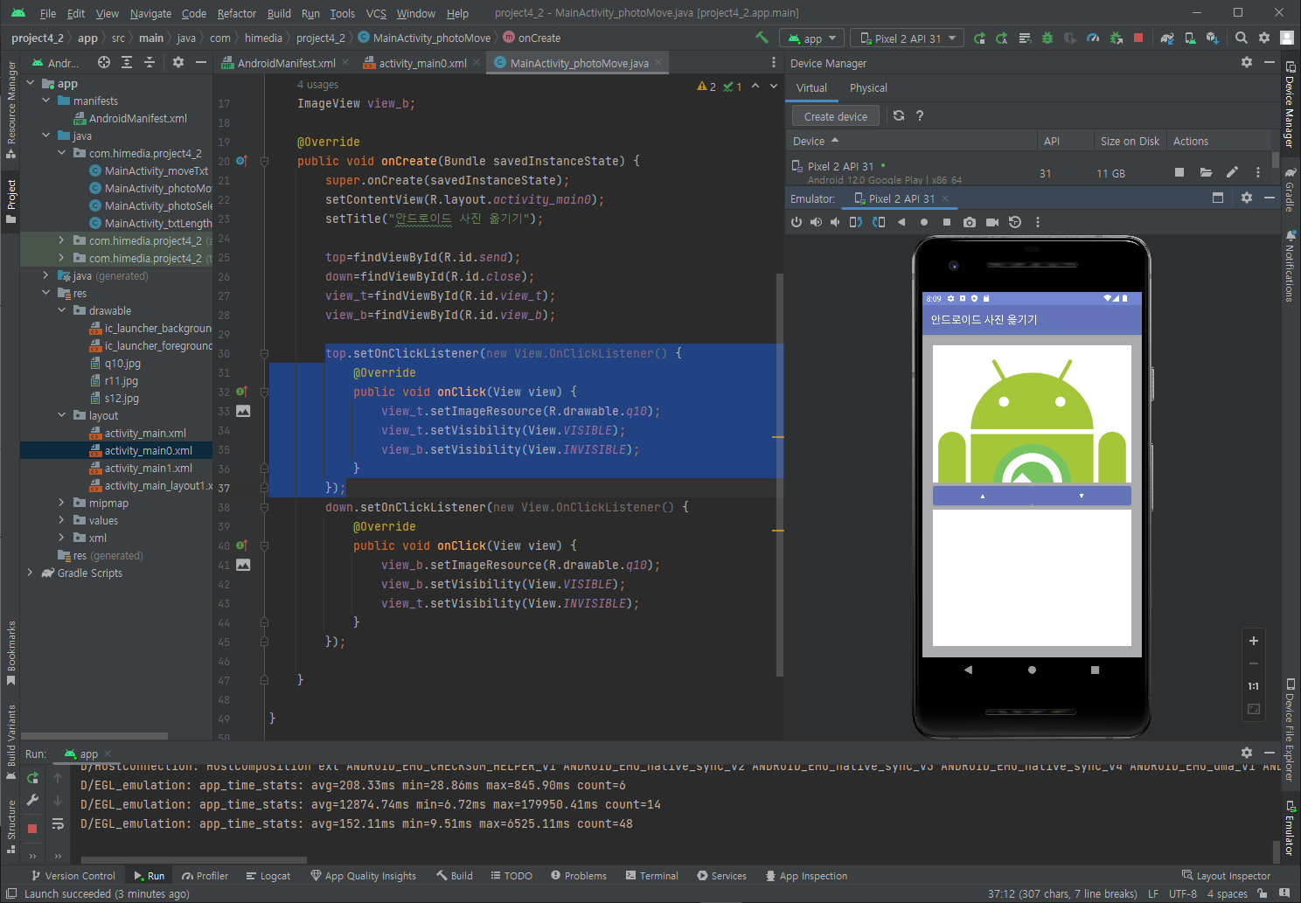Toggle soft-wrap in Run console
This screenshot has height=903, width=1301.
click(58, 823)
